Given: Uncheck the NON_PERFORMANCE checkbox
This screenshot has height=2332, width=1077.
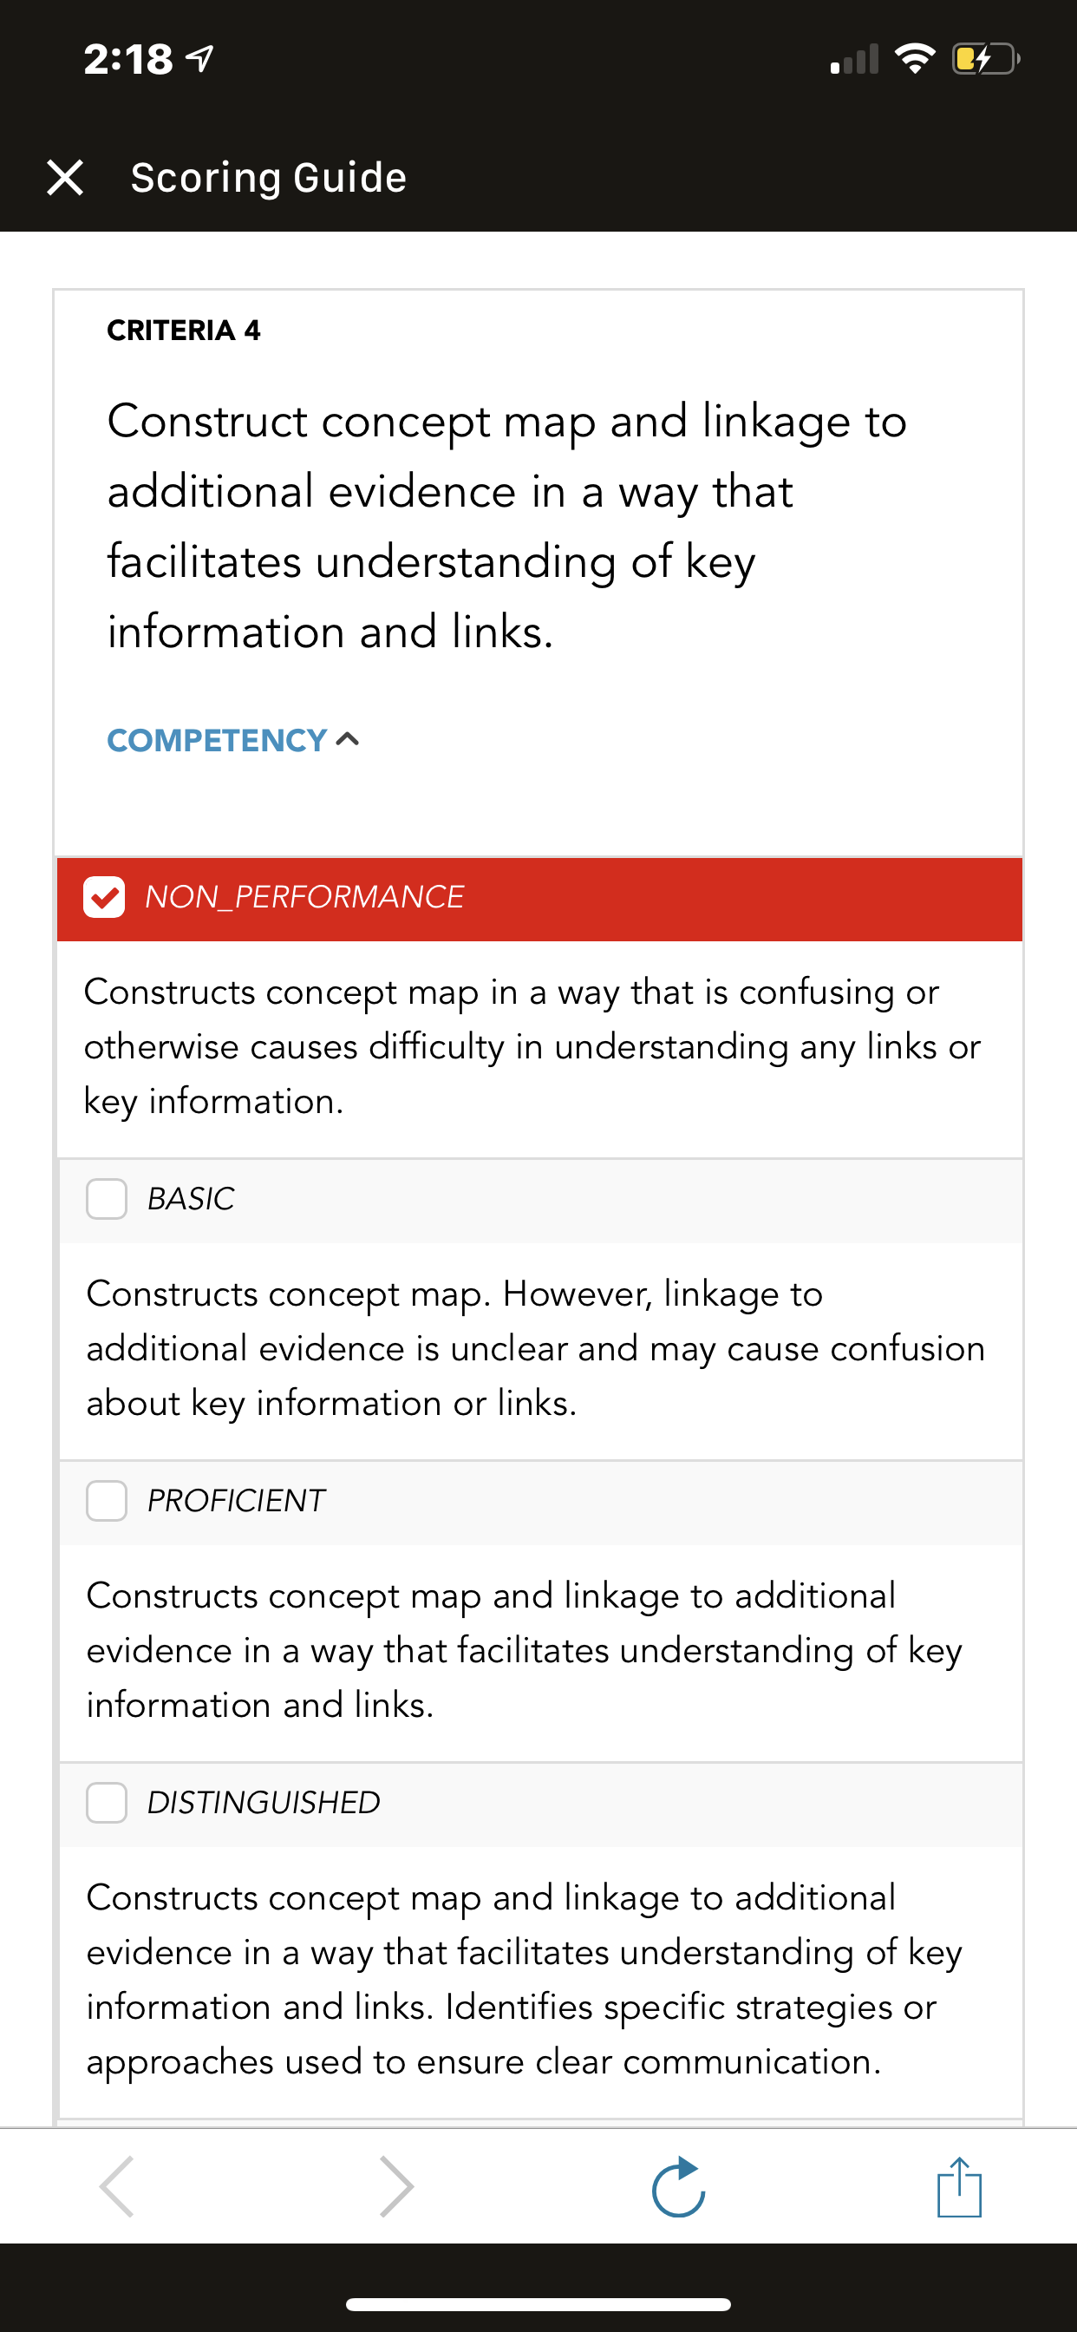Looking at the screenshot, I should pyautogui.click(x=104, y=897).
